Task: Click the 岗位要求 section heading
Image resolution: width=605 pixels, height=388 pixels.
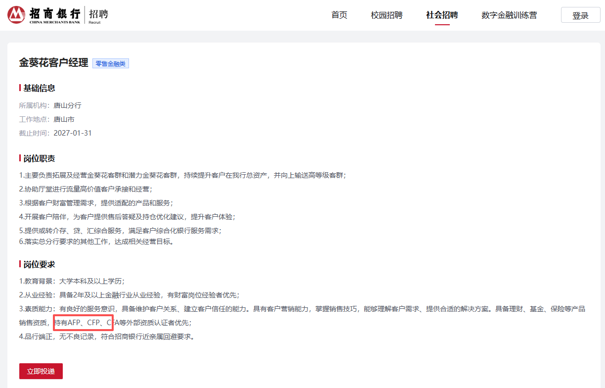Action: coord(39,264)
